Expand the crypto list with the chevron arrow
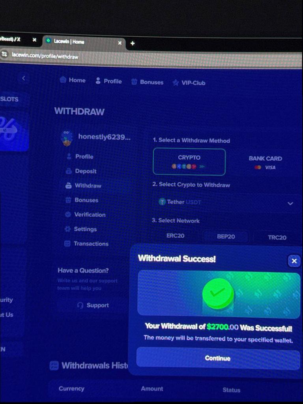This screenshot has width=303, height=404. (x=290, y=204)
